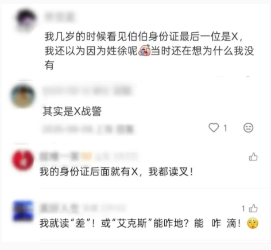Open the green-toned avatar above "其实是X战警"
Viewport: 271px width, 250px height.
point(23,95)
